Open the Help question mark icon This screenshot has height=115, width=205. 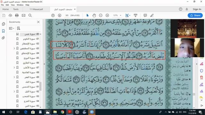[181, 9]
